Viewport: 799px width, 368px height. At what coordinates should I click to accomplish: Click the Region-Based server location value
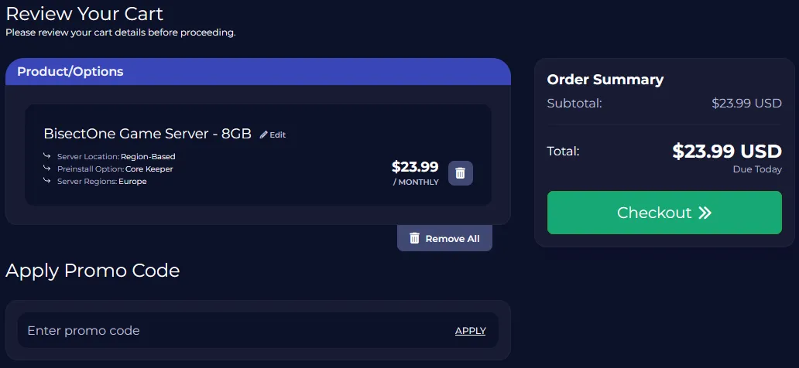pos(148,157)
